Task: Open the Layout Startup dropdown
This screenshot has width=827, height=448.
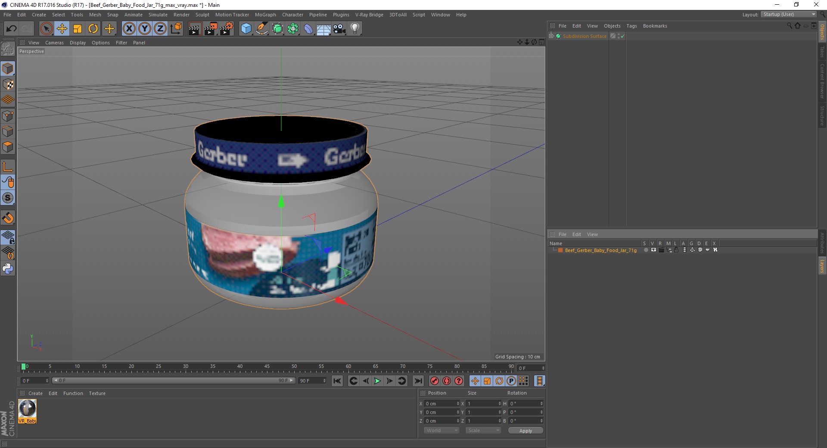Action: pos(789,14)
